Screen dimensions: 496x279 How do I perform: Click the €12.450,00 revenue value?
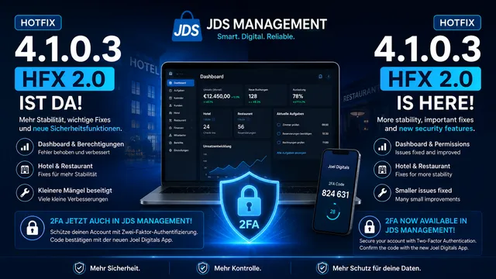pyautogui.click(x=217, y=96)
